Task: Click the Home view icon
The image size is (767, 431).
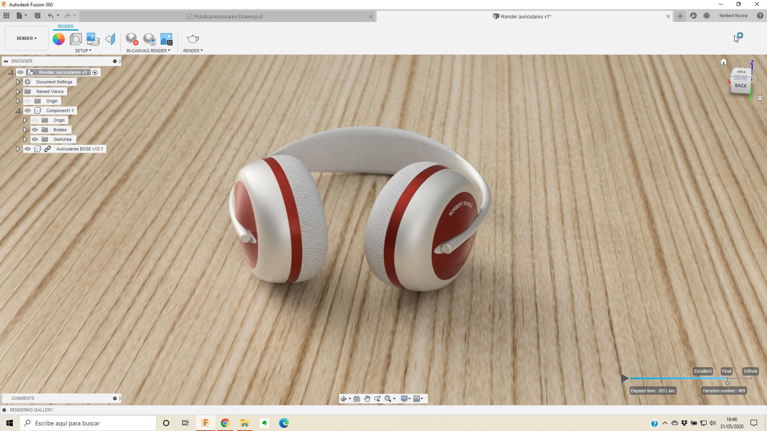Action: [x=723, y=62]
